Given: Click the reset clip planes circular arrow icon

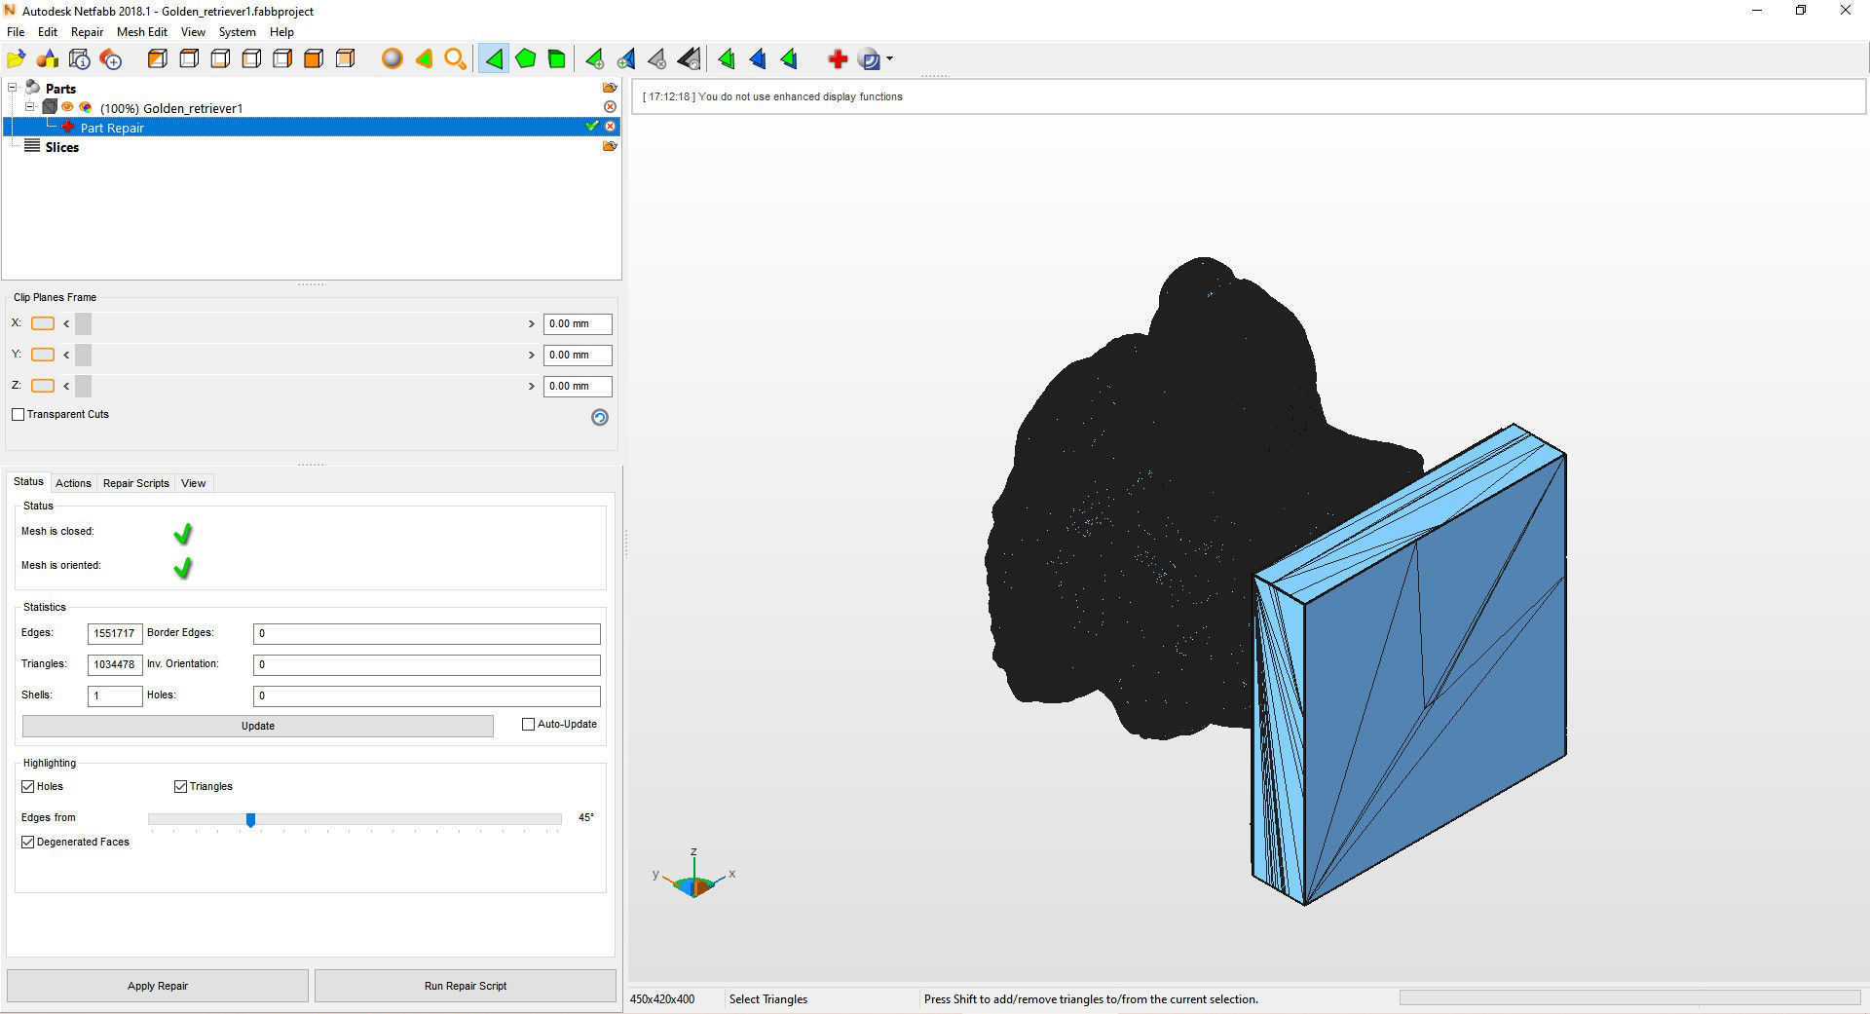Looking at the screenshot, I should 600,417.
